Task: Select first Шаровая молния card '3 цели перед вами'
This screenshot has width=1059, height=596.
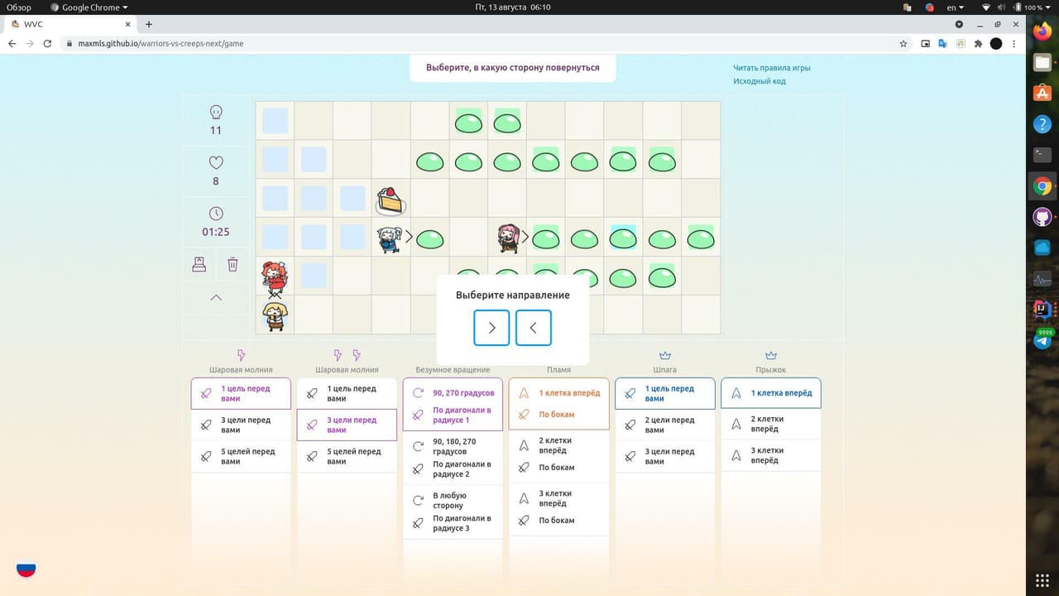Action: tap(241, 425)
